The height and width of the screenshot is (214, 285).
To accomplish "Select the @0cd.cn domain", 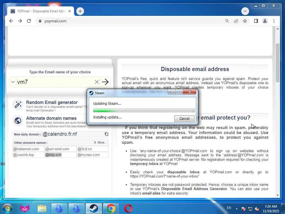I will (85, 149).
